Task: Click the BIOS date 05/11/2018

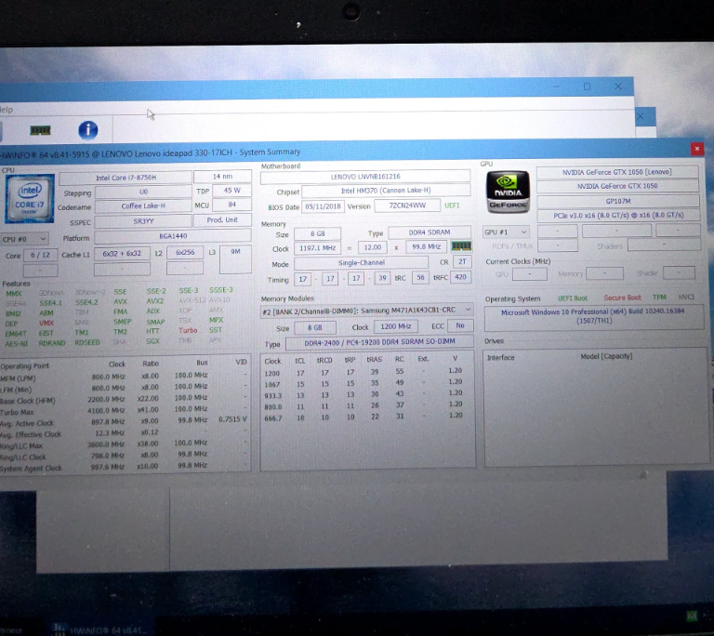Action: tap(323, 205)
